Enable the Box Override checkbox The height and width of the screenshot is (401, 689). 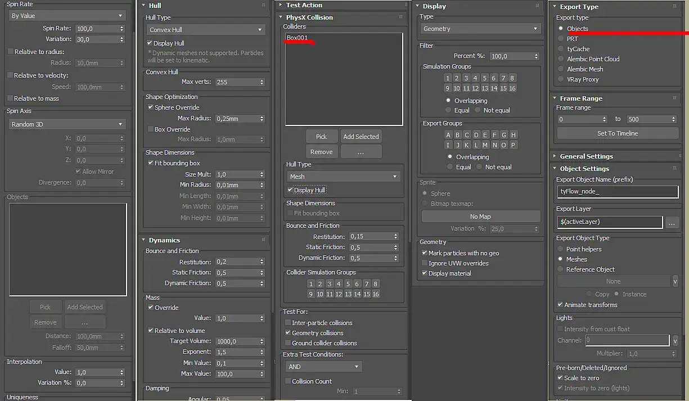pyautogui.click(x=150, y=129)
